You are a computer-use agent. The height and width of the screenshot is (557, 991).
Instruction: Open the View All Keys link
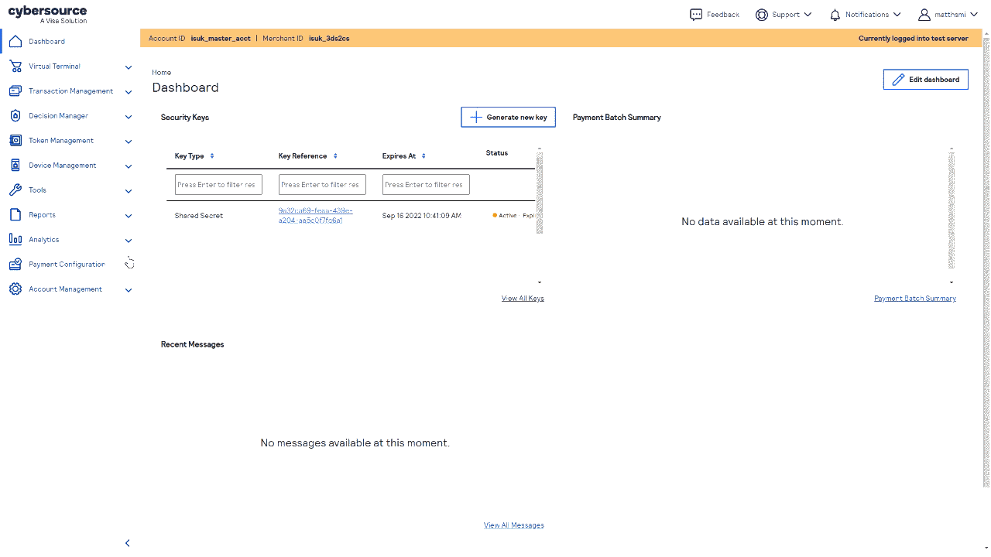pyautogui.click(x=523, y=299)
